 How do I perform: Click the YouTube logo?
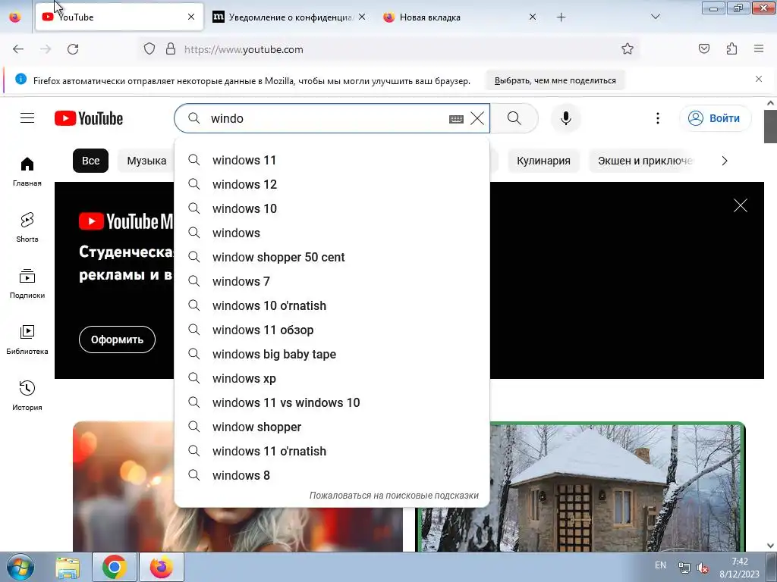(89, 118)
